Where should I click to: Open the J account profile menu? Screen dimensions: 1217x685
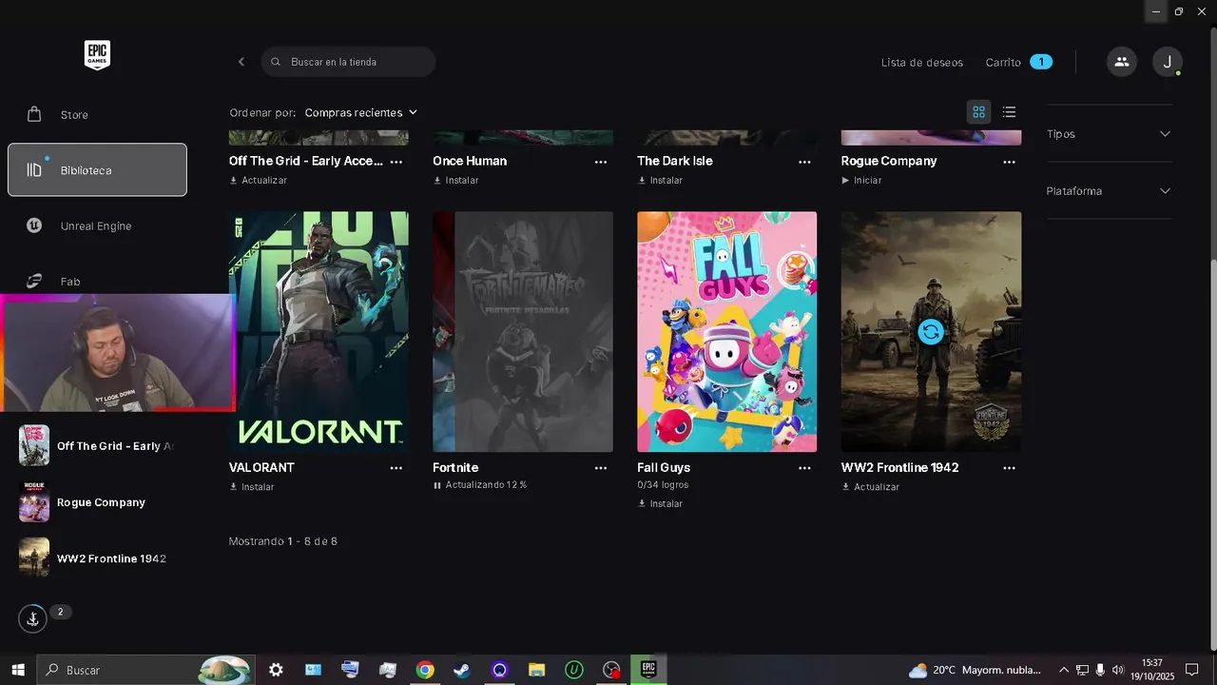[x=1168, y=62]
